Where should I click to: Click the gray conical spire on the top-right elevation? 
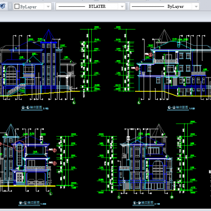click(x=164, y=36)
